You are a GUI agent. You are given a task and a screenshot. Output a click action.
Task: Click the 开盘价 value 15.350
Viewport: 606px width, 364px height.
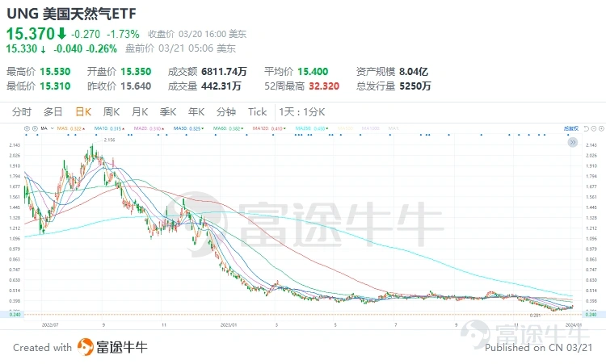pyautogui.click(x=136, y=71)
